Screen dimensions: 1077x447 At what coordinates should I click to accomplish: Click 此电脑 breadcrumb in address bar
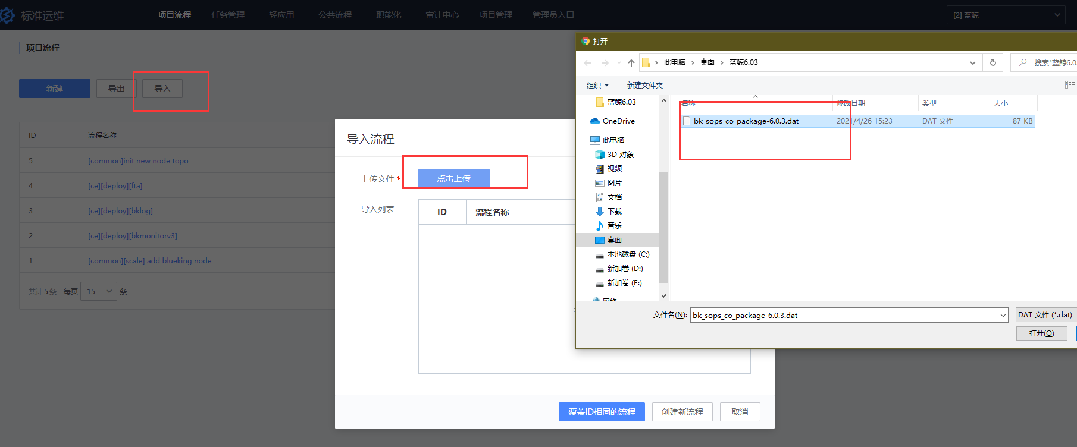pos(675,62)
